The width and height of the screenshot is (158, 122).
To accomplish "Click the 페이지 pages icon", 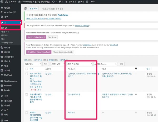I will 2,52.
